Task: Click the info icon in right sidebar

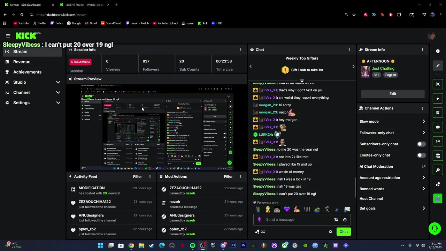Action: (x=438, y=51)
